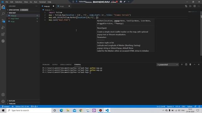The height and width of the screenshot is (113, 202).
Task: Click the Windows search box
Action: (29, 110)
